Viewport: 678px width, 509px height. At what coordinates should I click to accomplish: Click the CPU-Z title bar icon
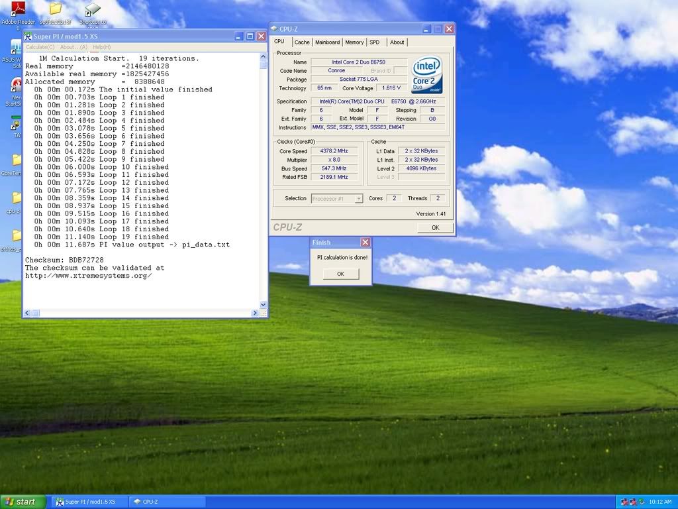click(x=274, y=28)
